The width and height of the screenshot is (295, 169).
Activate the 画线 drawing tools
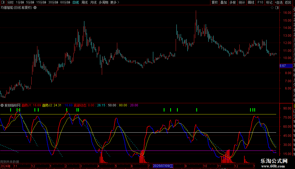[x=251, y=2]
